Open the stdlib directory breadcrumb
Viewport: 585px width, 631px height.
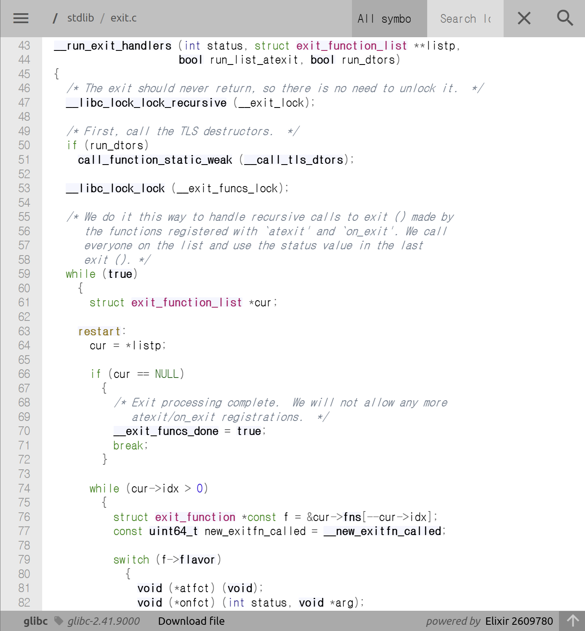81,18
